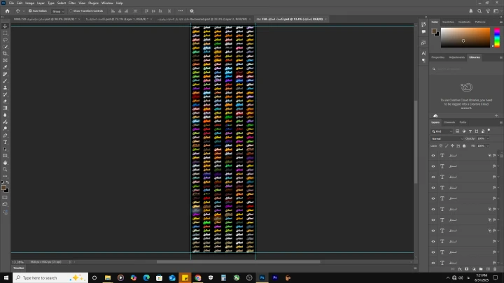Open the layer Kind filter dropdown

[442, 131]
